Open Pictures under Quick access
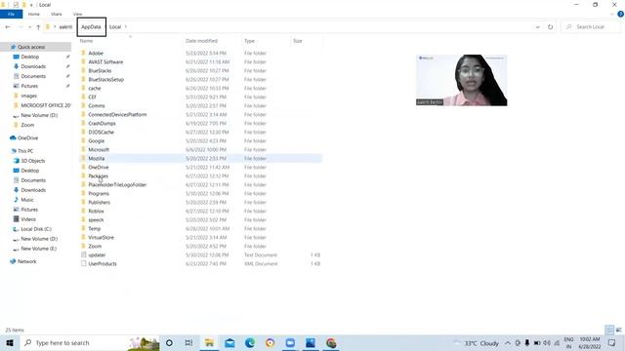 [29, 86]
